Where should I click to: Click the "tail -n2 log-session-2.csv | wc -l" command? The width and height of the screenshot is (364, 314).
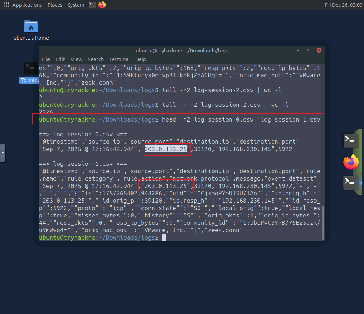[x=222, y=90]
